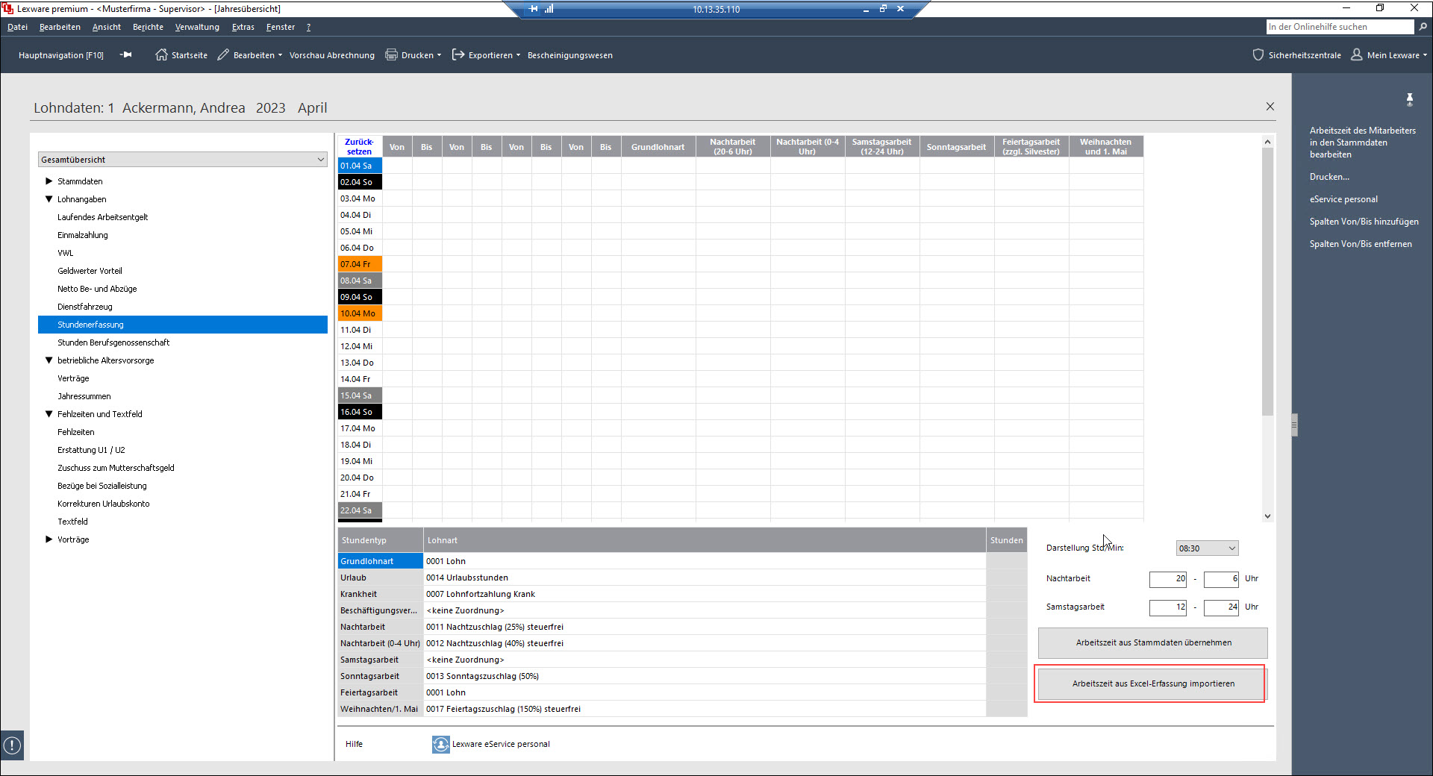Click the pin icon in right panel

(1410, 99)
